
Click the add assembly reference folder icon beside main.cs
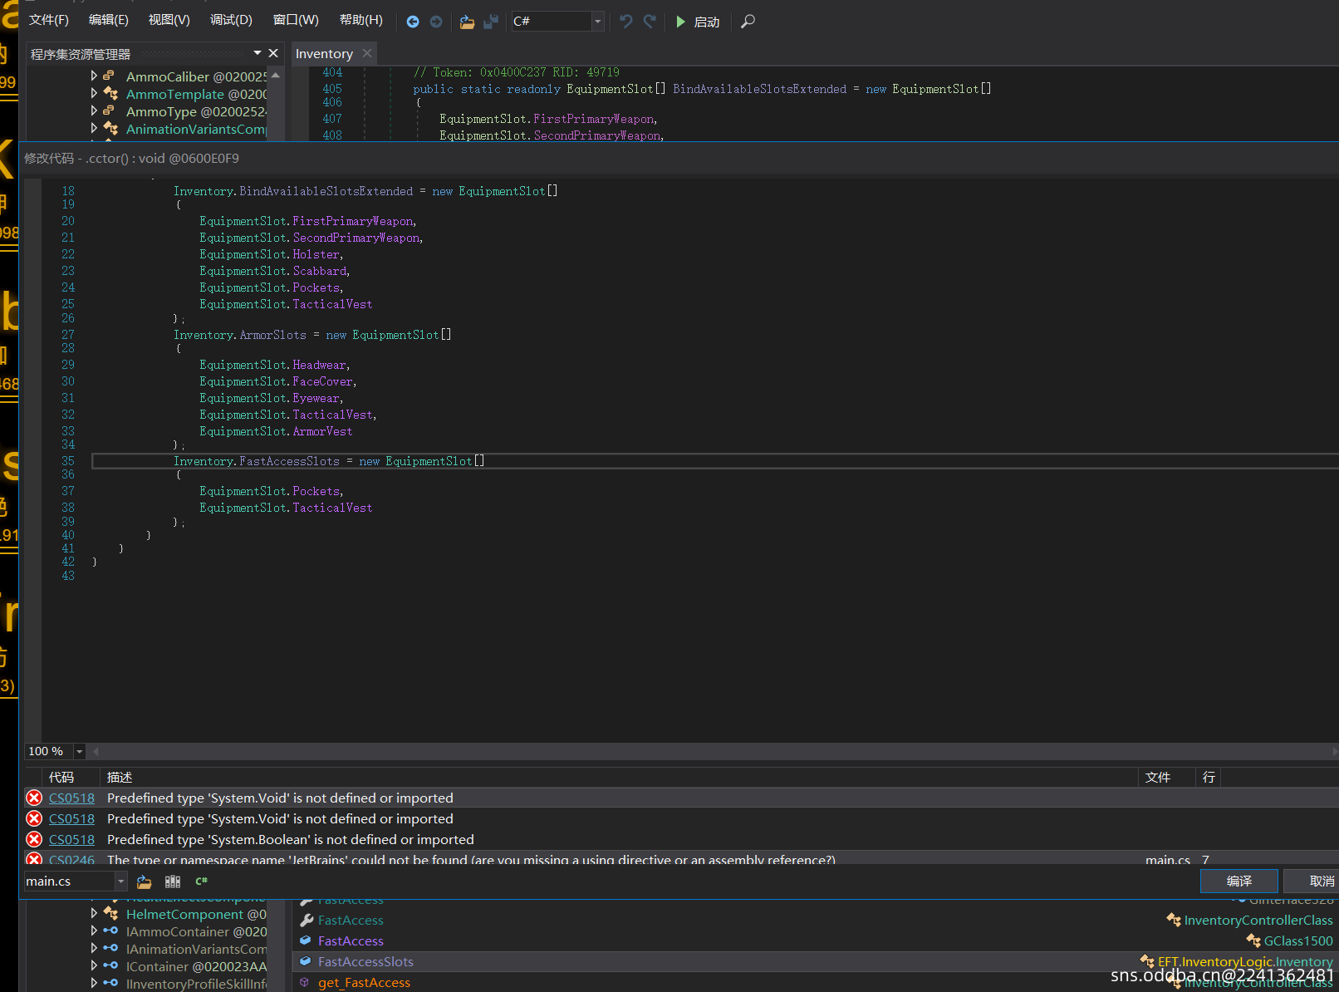145,882
